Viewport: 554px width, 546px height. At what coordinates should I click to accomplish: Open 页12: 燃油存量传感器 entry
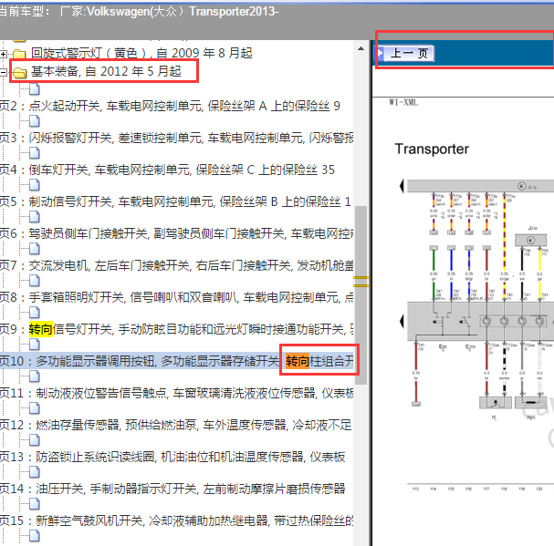click(176, 425)
